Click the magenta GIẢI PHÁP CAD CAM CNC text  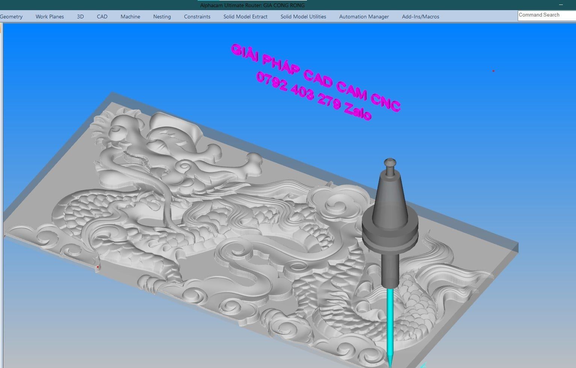[315, 78]
